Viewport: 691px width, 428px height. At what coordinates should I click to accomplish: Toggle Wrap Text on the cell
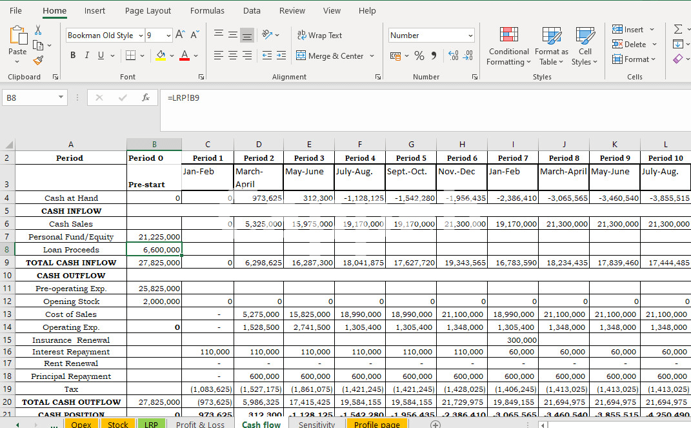[x=319, y=36]
